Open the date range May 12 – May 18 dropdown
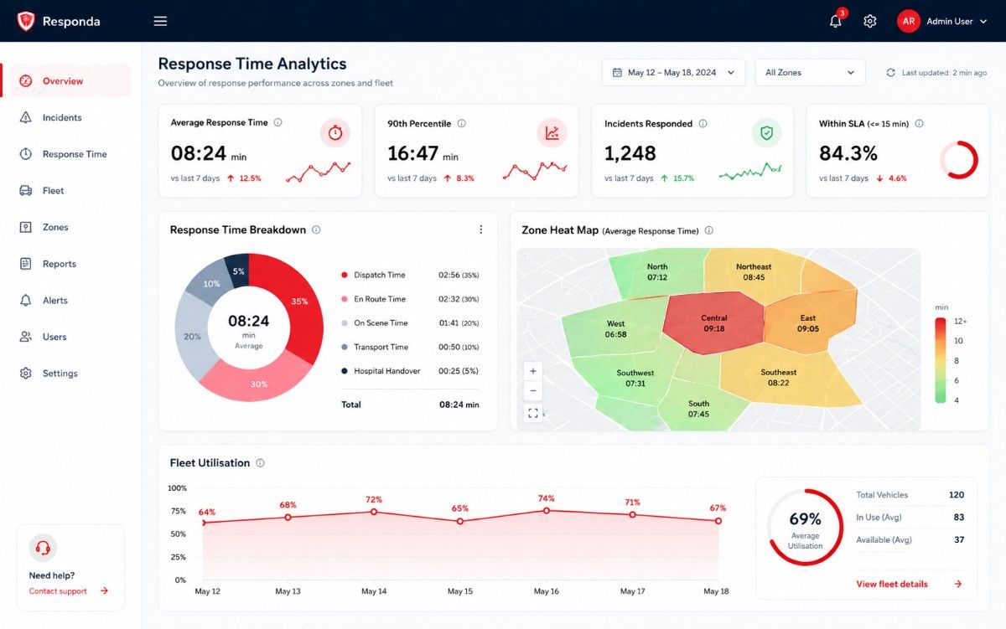The height and width of the screenshot is (629, 1006). [x=673, y=72]
